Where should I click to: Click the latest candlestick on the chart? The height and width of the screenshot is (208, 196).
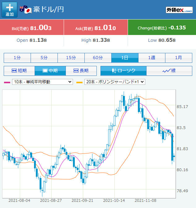click(x=174, y=157)
